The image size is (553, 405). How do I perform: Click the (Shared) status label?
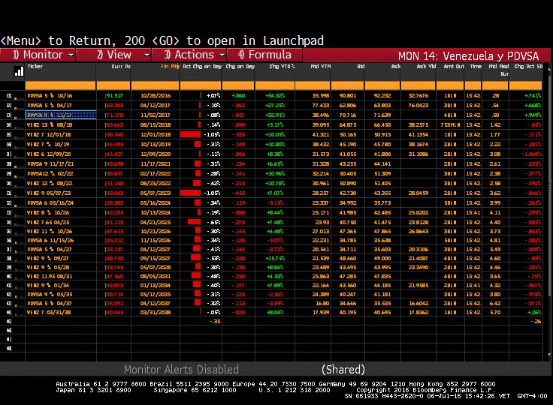pyautogui.click(x=343, y=370)
